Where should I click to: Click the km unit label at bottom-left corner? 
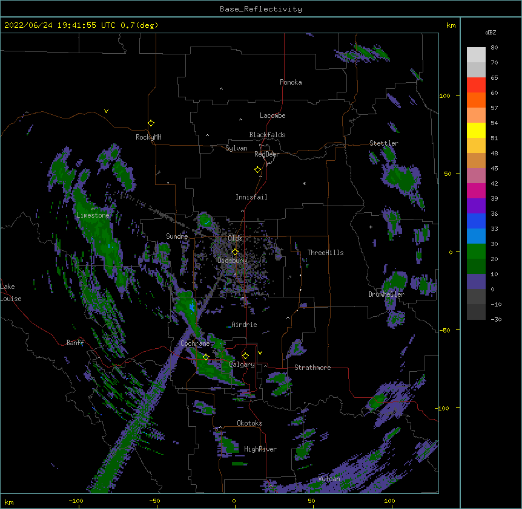coord(9,502)
